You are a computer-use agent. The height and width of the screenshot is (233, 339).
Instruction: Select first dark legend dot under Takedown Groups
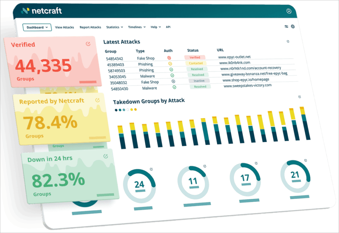click(x=116, y=110)
